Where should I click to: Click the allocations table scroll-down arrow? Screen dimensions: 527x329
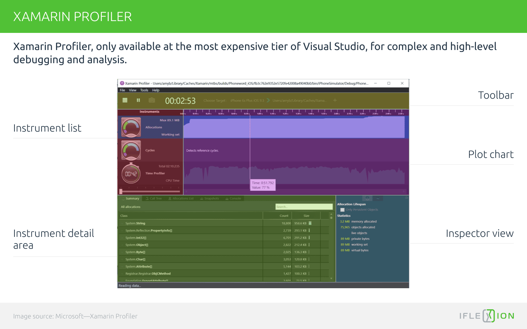click(x=331, y=279)
